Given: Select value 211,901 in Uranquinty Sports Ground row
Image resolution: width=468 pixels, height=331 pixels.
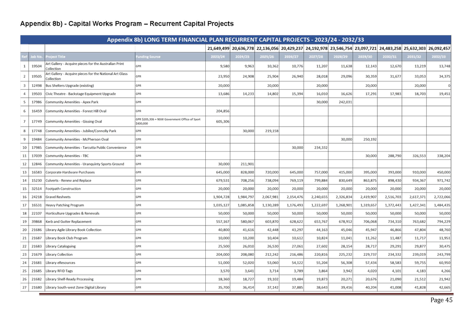Looking at the screenshot, I should [247, 164].
